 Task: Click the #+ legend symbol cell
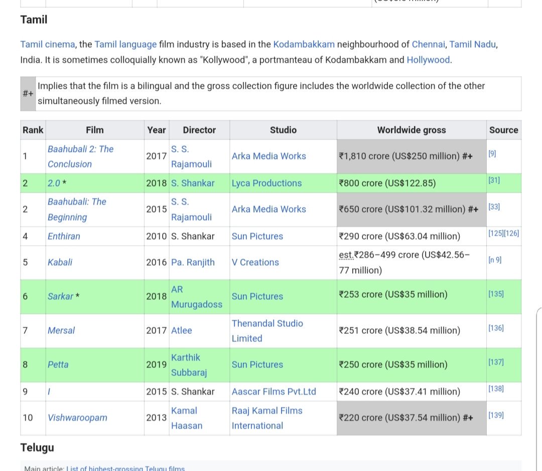[x=28, y=94]
